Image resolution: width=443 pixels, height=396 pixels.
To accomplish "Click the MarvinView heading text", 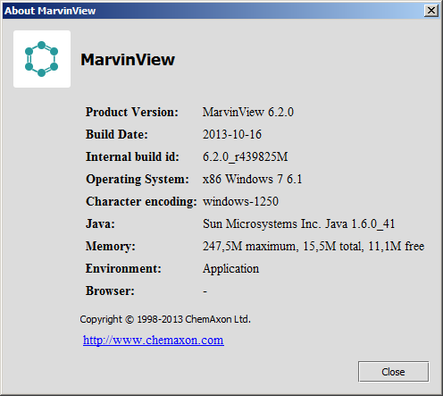I will pos(128,60).
